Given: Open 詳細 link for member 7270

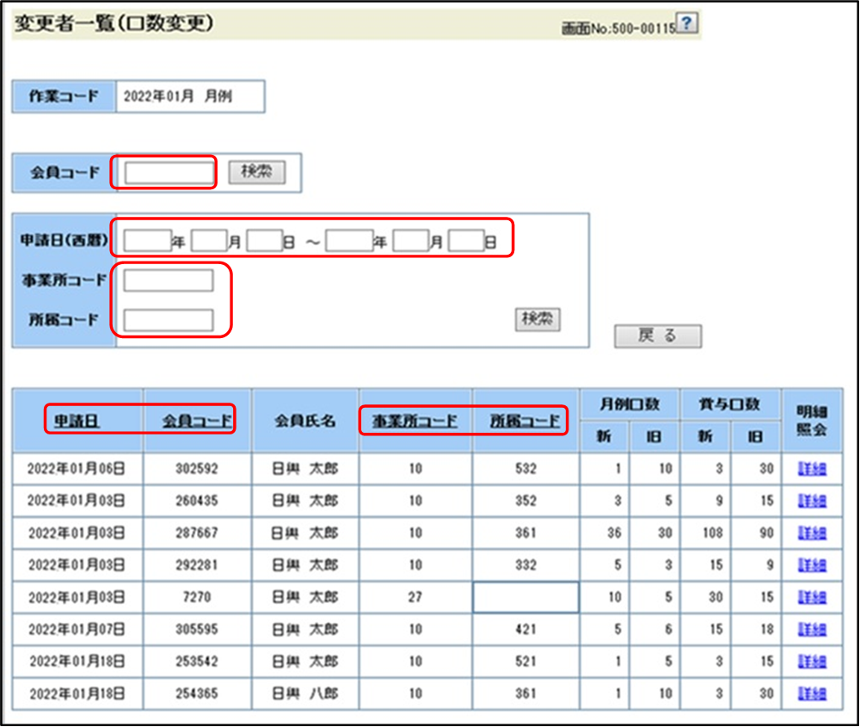Looking at the screenshot, I should coord(812,597).
